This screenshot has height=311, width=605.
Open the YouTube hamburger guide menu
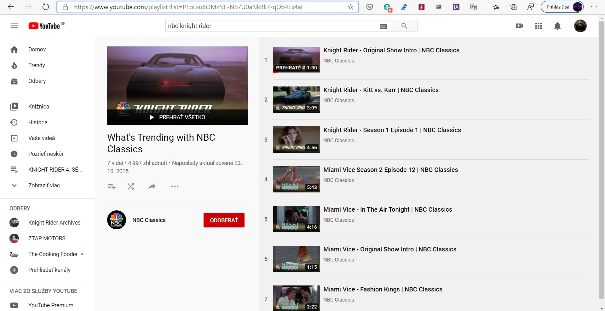point(14,26)
